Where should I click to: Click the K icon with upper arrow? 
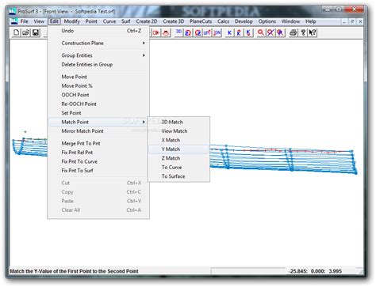point(239,32)
